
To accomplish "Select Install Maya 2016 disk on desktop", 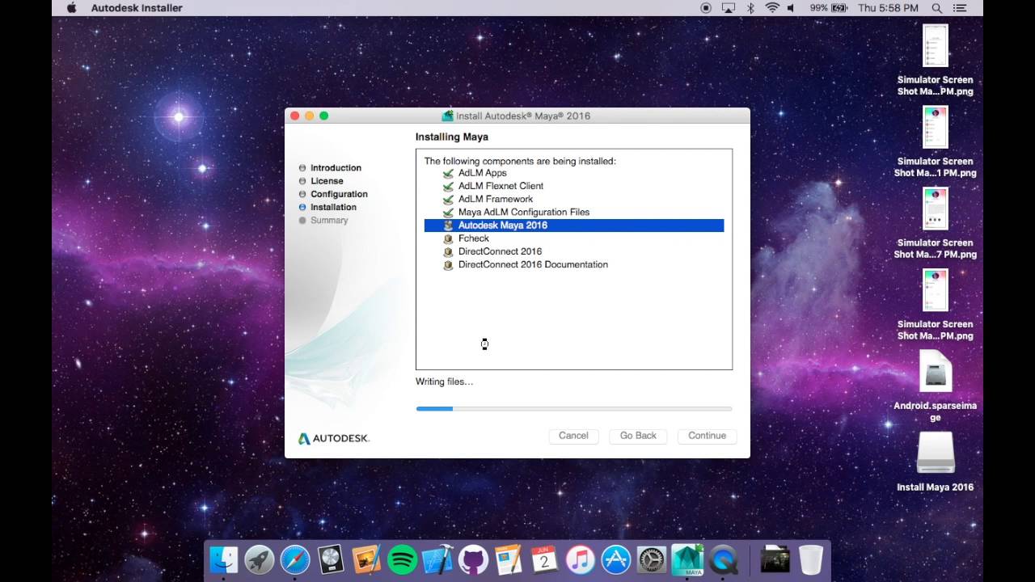I will [x=935, y=462].
